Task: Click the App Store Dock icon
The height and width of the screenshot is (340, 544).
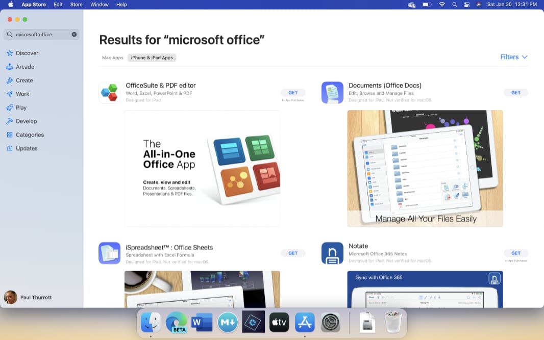Action: pos(305,322)
